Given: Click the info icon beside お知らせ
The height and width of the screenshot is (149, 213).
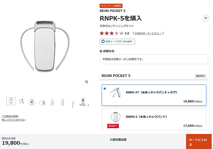Looking at the screenshot, I should click(x=101, y=51).
